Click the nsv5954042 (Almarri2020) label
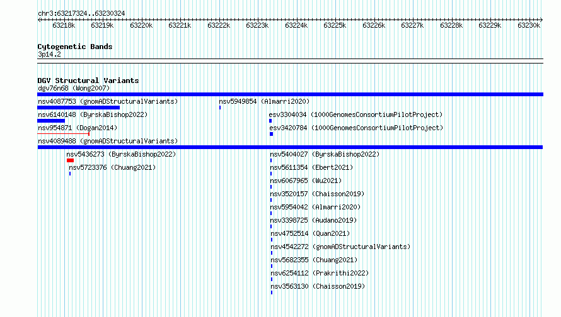The height and width of the screenshot is (317, 561). point(315,207)
